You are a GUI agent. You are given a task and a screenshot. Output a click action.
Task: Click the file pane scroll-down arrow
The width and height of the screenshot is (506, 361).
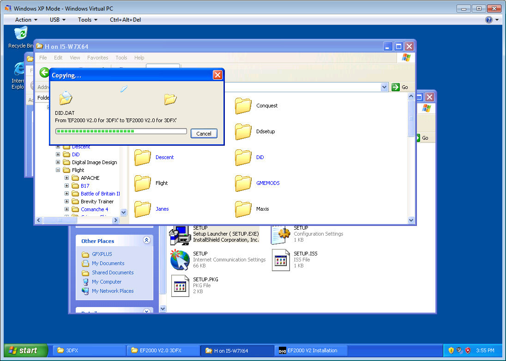[411, 220]
